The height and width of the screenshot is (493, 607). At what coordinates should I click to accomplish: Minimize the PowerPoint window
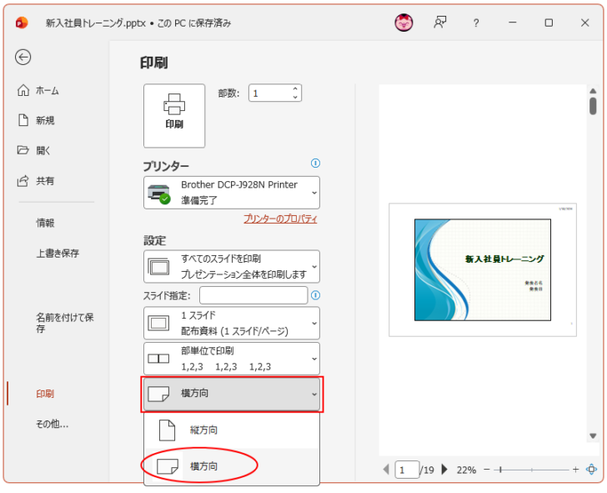(513, 23)
